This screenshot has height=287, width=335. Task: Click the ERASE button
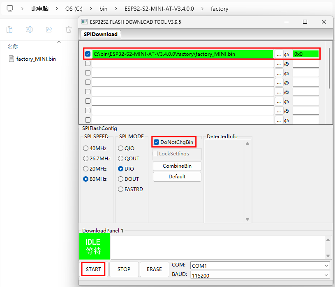click(154, 269)
